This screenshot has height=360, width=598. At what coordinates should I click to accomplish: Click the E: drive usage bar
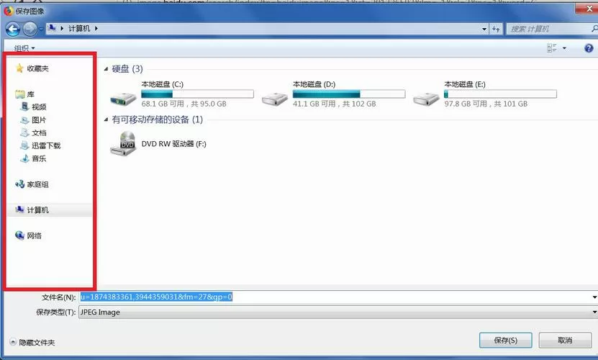pos(500,94)
